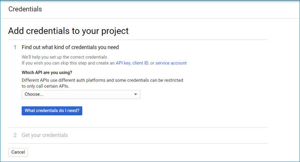This screenshot has height=162, width=300.
Task: Open the Choose... API dropdown
Action: tap(81, 94)
